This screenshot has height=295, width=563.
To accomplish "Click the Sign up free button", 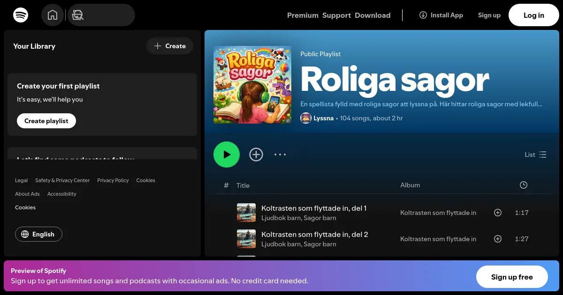I will [512, 277].
